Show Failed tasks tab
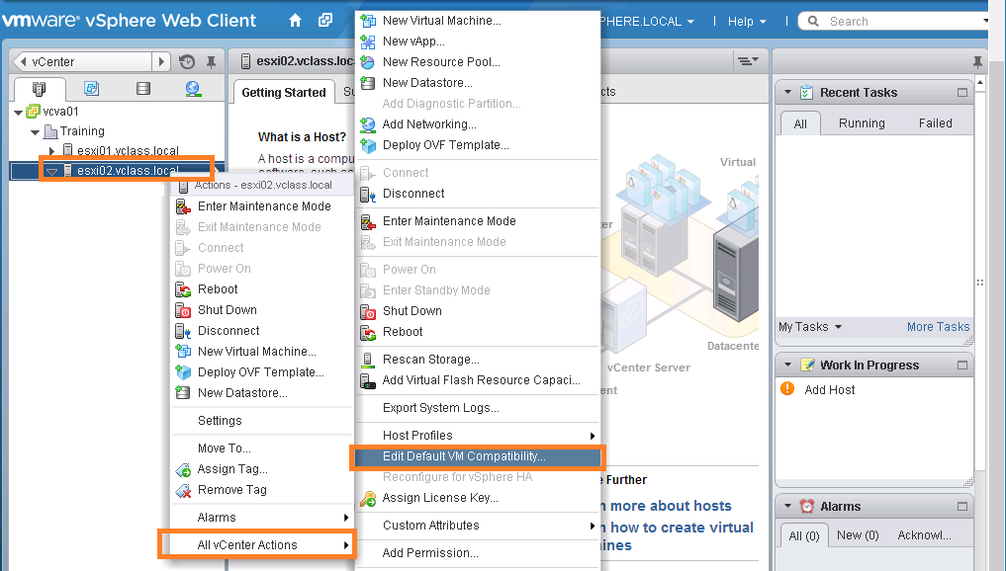 tap(936, 123)
